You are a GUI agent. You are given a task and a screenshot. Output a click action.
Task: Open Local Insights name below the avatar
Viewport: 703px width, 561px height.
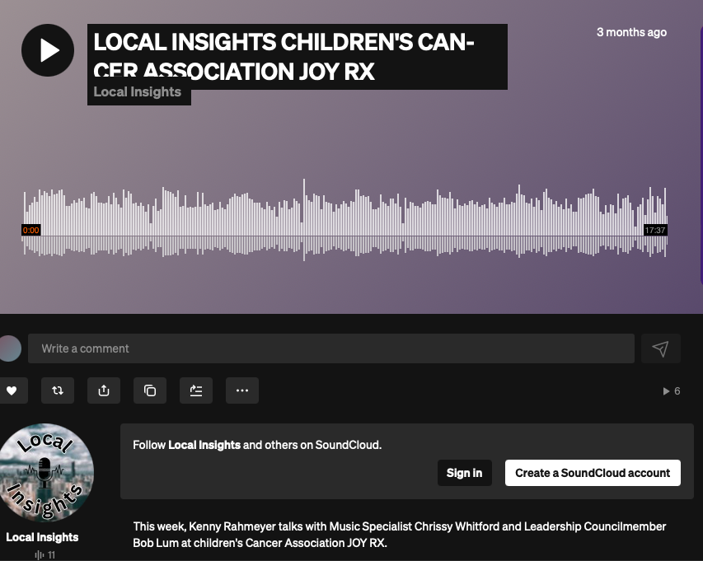pyautogui.click(x=42, y=537)
